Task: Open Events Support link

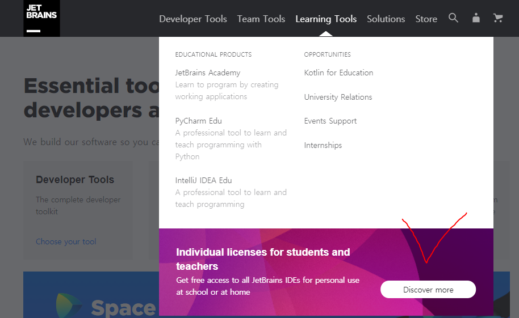Action: 330,121
